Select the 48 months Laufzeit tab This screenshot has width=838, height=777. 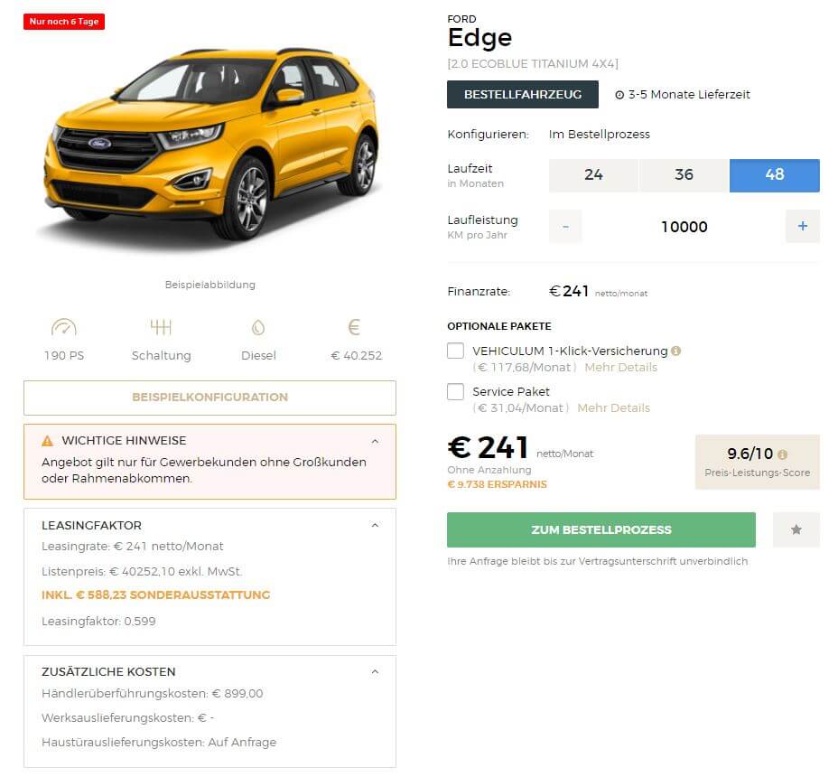click(x=775, y=175)
